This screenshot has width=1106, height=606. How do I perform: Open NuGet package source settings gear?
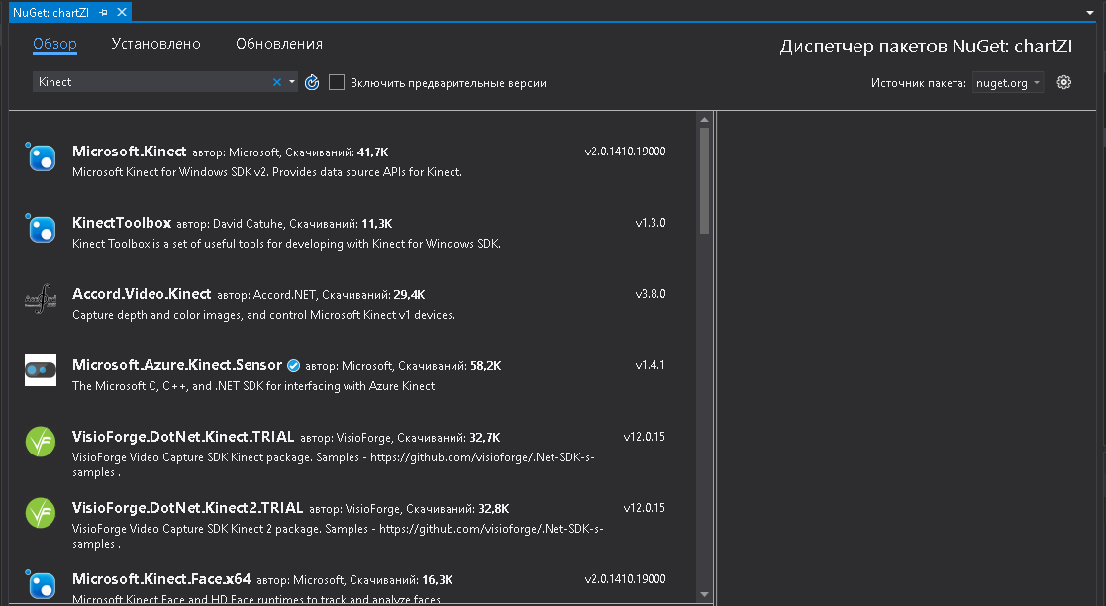point(1064,82)
